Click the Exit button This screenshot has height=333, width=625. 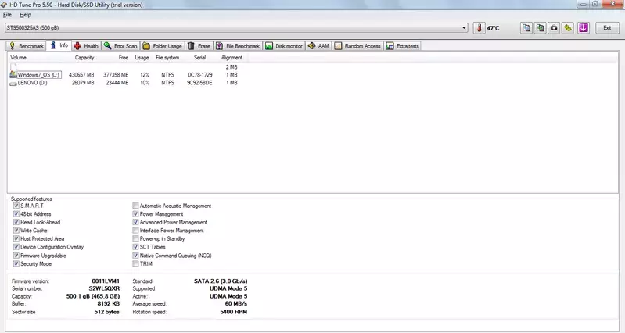tap(607, 28)
